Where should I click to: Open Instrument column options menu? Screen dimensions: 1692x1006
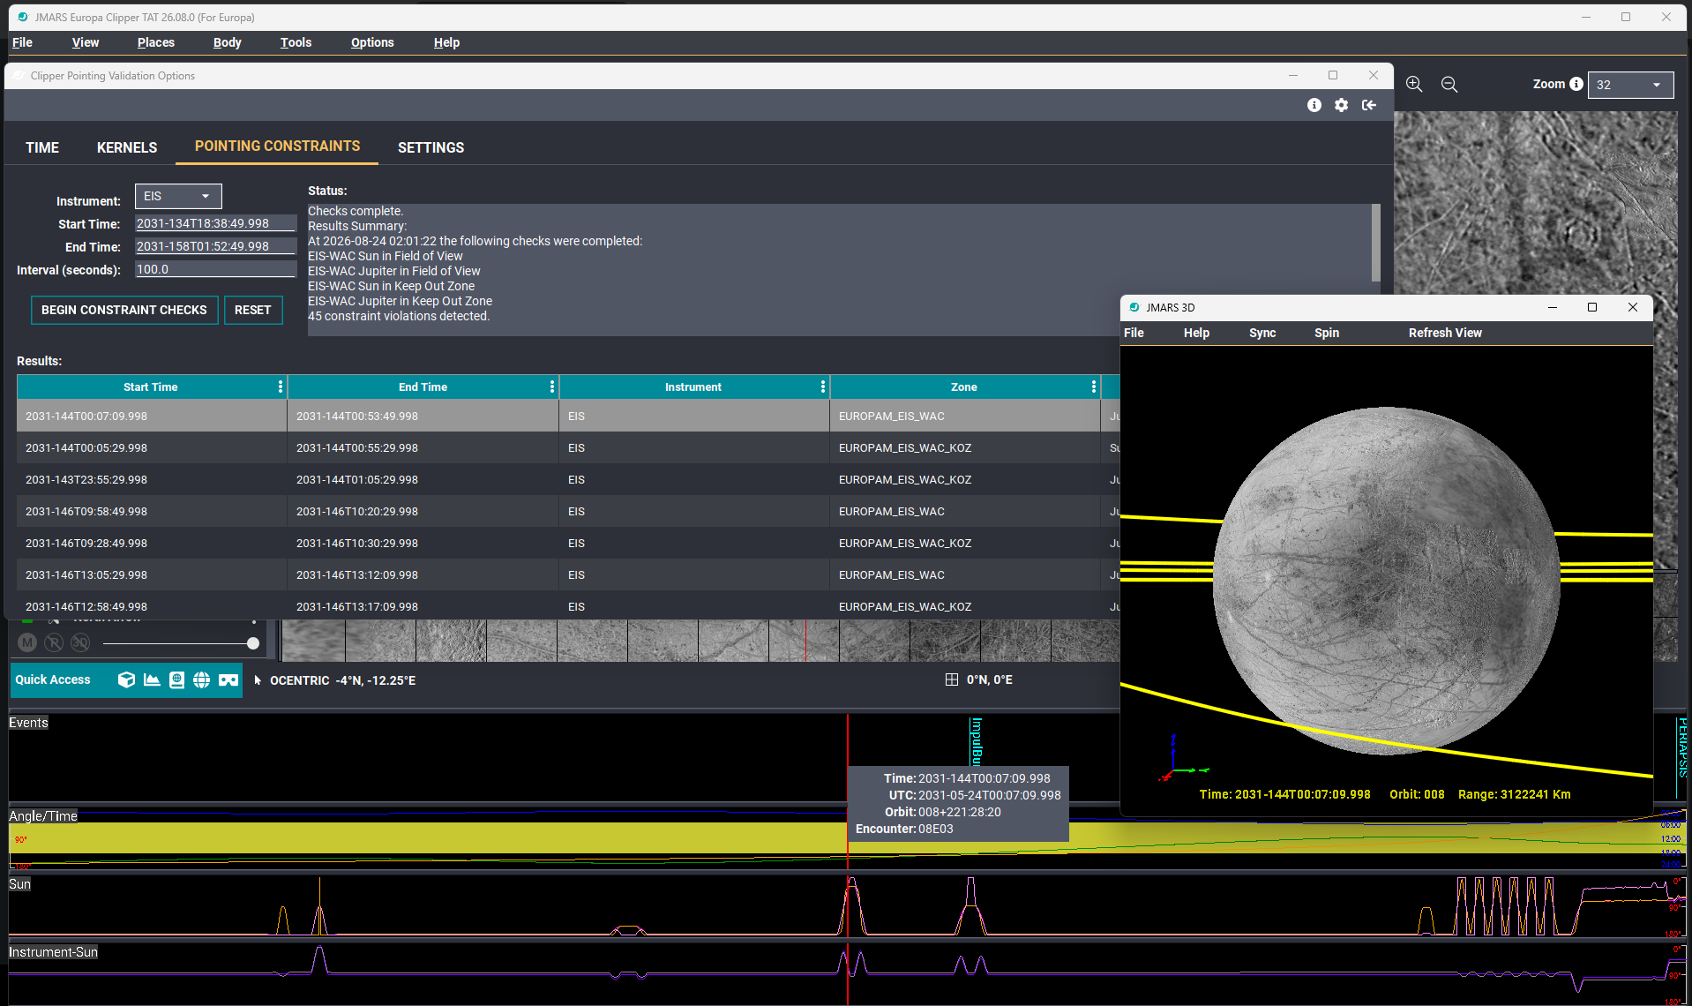pyautogui.click(x=823, y=387)
